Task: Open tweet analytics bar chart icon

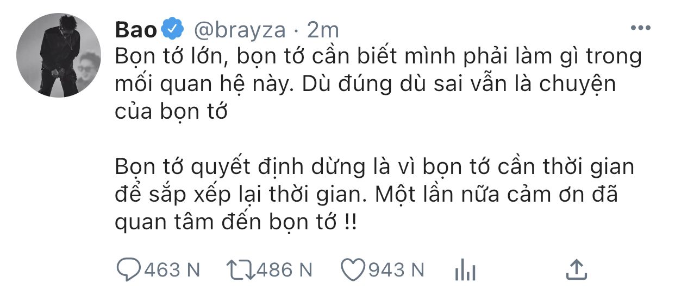Action: (465, 269)
